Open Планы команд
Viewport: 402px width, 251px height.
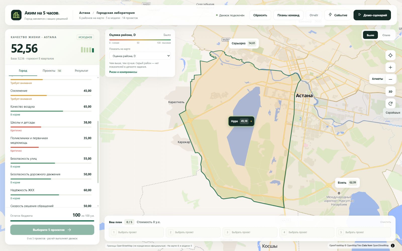288,15
